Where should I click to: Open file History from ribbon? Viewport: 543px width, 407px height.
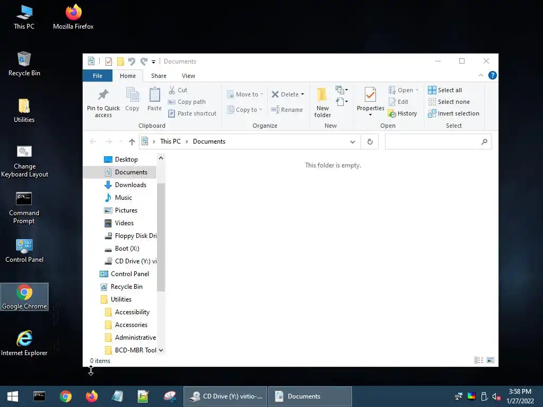pyautogui.click(x=403, y=113)
